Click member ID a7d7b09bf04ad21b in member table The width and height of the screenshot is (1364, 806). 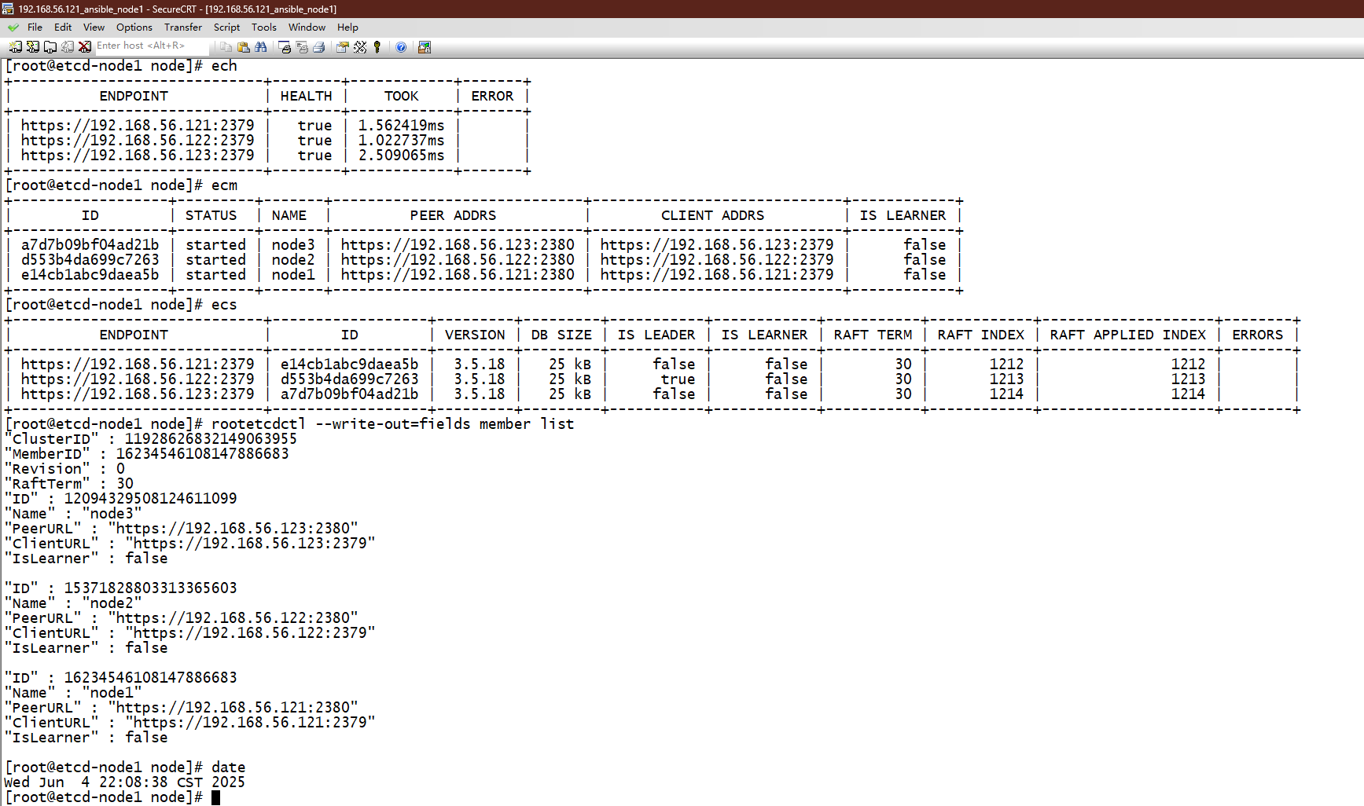[x=90, y=245]
